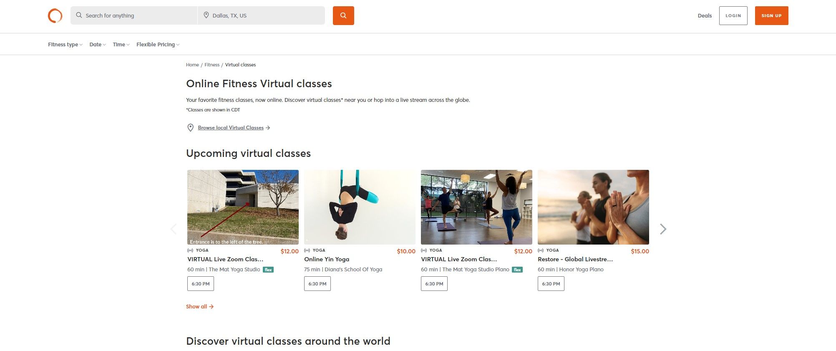
Task: Select 6:30 PM for Online Yin Yoga
Action: [317, 284]
